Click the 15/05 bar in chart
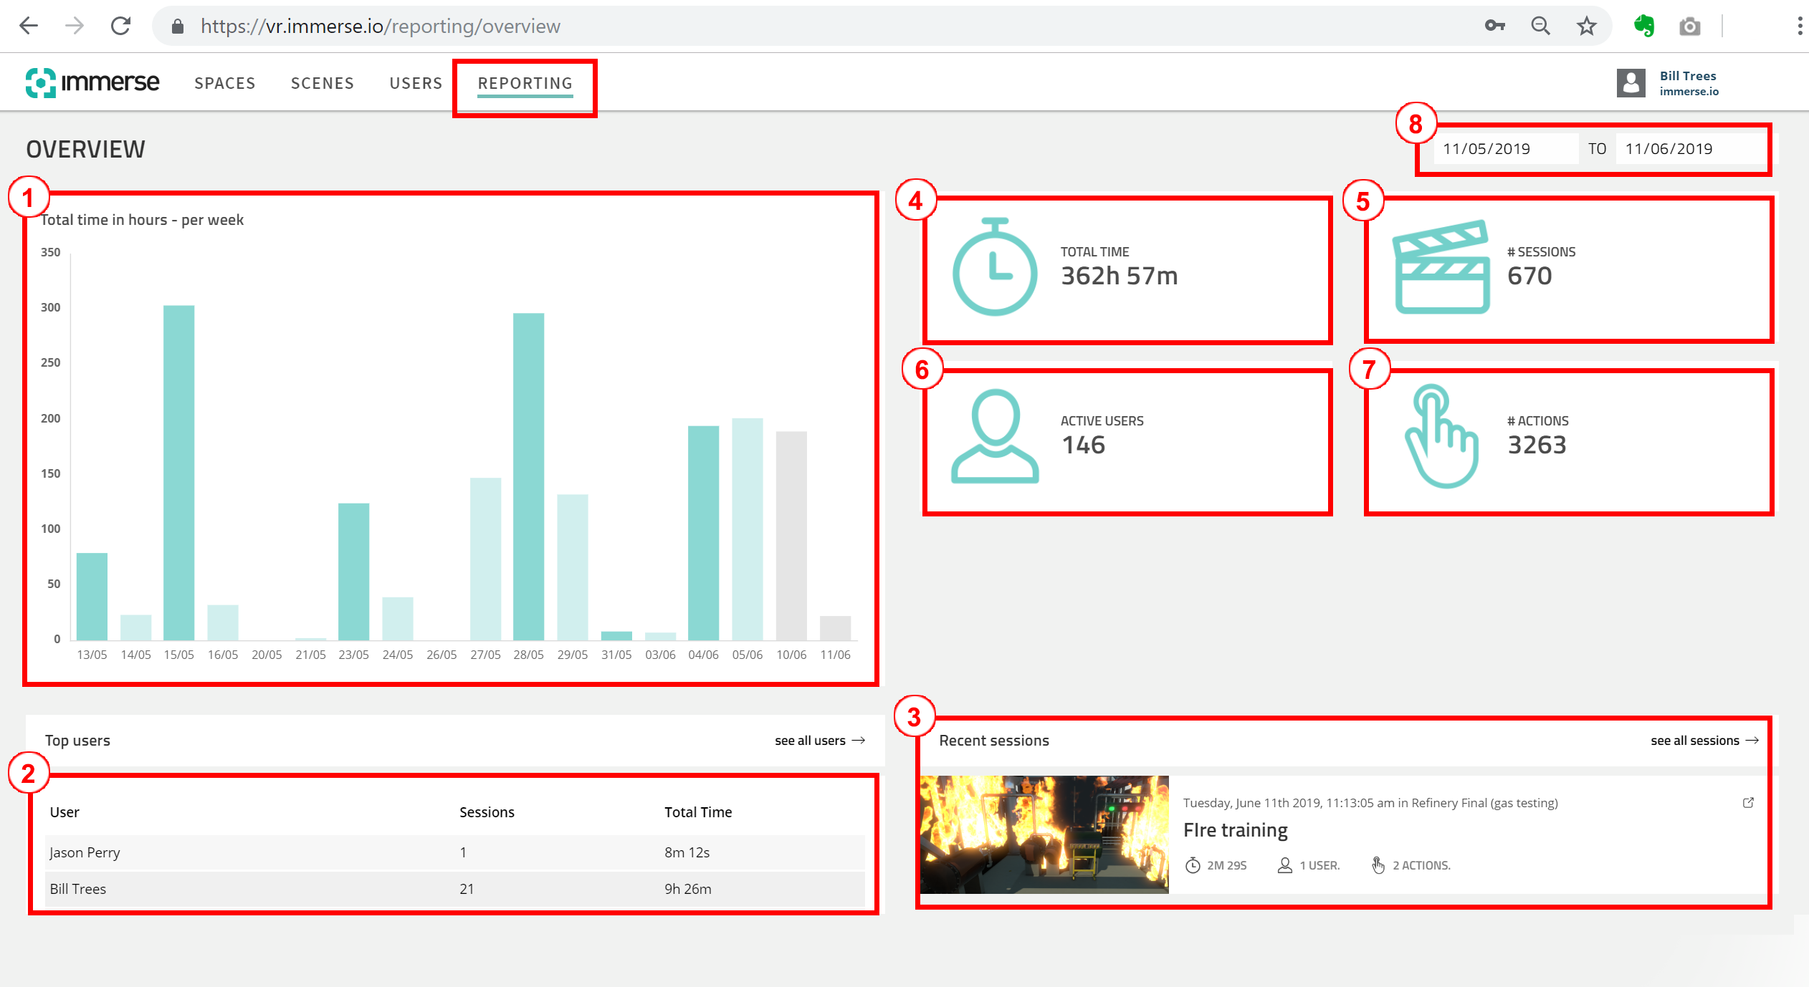Viewport: 1809px width, 987px height. point(178,473)
